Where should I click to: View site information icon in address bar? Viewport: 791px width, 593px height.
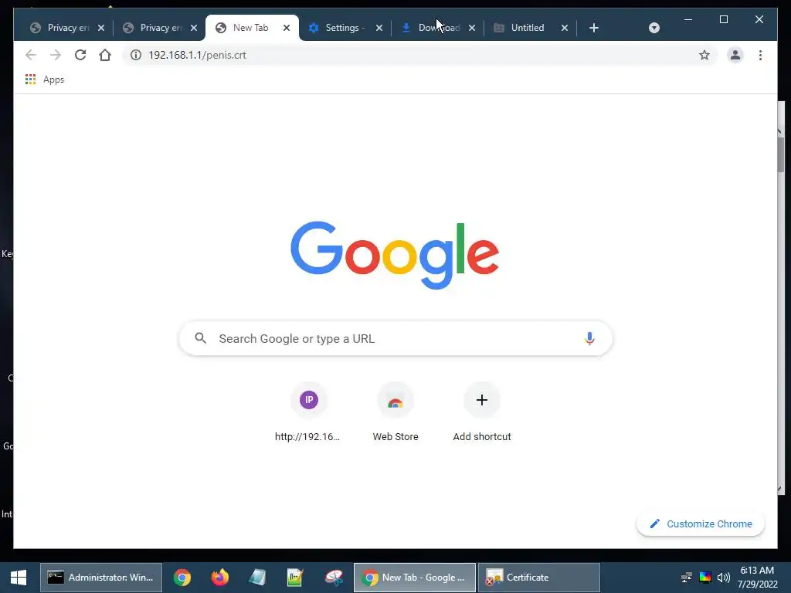click(x=136, y=55)
